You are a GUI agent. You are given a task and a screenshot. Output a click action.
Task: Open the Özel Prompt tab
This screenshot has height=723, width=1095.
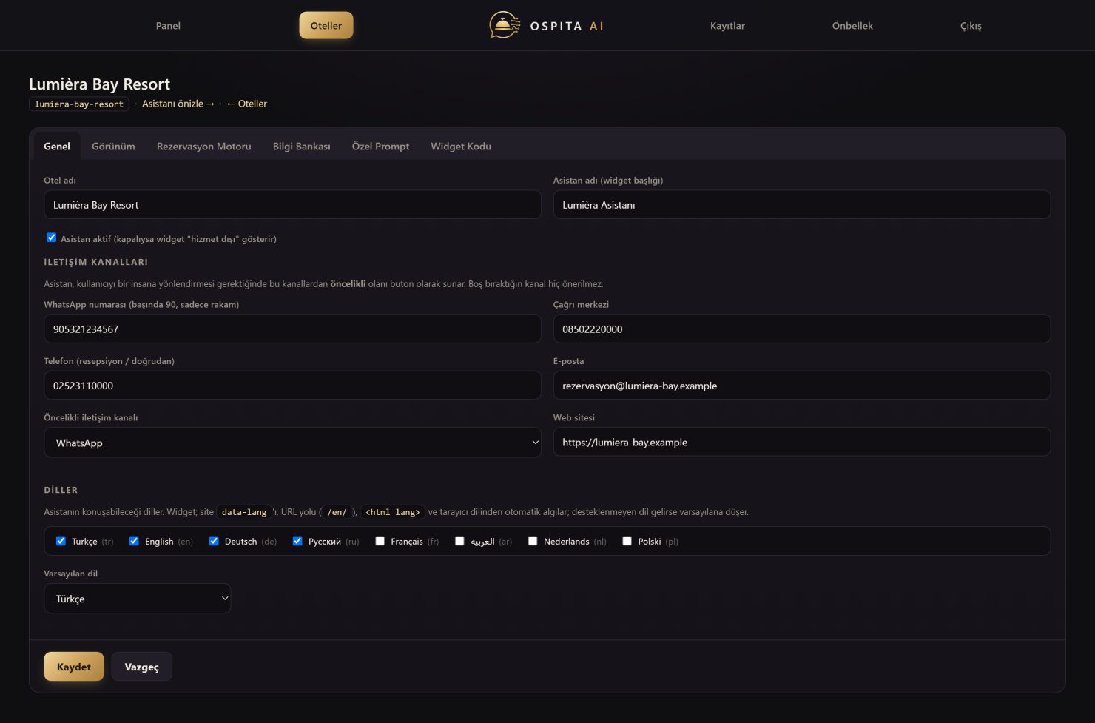point(380,147)
